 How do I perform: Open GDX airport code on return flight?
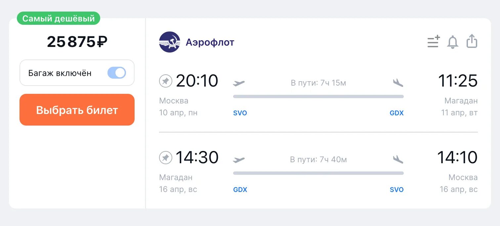[240, 190]
